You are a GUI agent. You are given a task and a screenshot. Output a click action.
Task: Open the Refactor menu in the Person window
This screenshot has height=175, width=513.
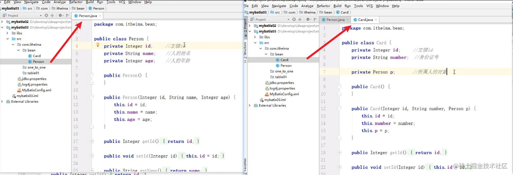(x=76, y=2)
